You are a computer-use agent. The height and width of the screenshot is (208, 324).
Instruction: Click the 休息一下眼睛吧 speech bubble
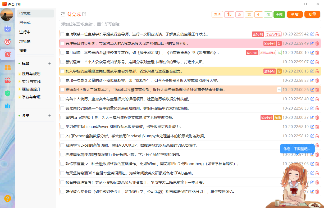297,149
